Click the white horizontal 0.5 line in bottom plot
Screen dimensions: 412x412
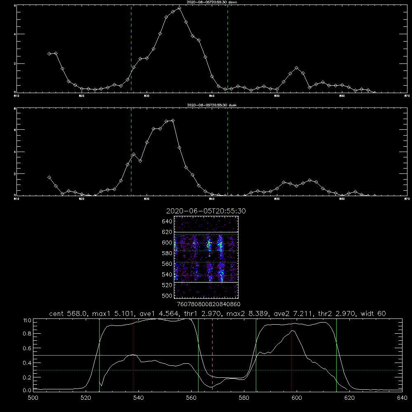(218, 355)
